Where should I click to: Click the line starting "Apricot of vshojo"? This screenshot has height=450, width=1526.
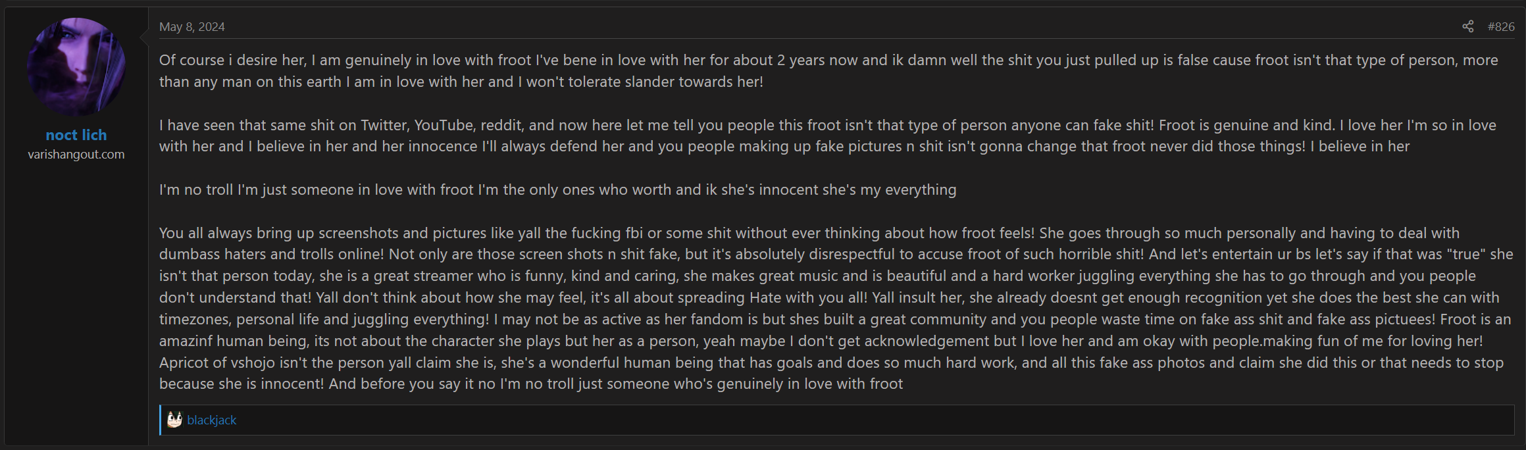coord(832,362)
